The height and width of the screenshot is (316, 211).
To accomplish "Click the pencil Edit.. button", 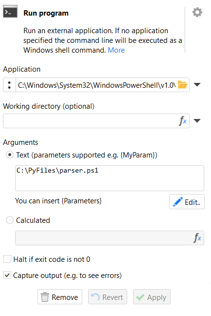I will pos(187,202).
